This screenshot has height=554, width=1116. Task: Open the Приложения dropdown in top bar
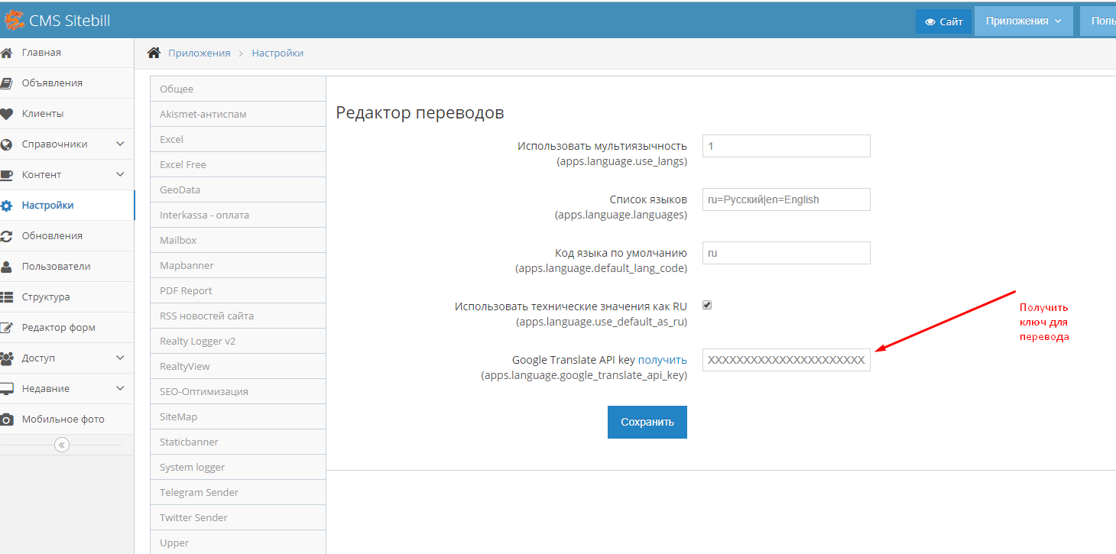pyautogui.click(x=1024, y=21)
